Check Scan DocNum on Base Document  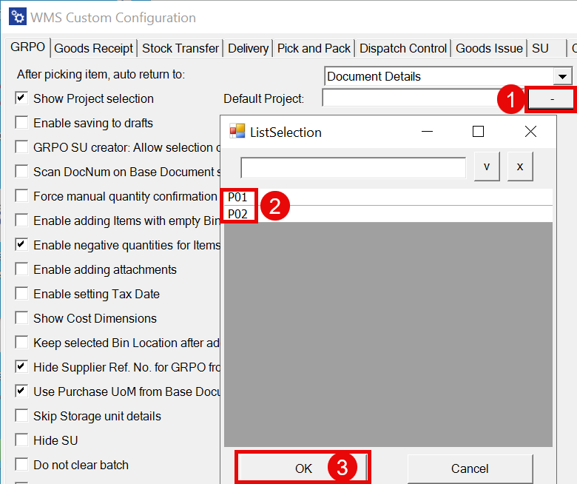click(21, 172)
